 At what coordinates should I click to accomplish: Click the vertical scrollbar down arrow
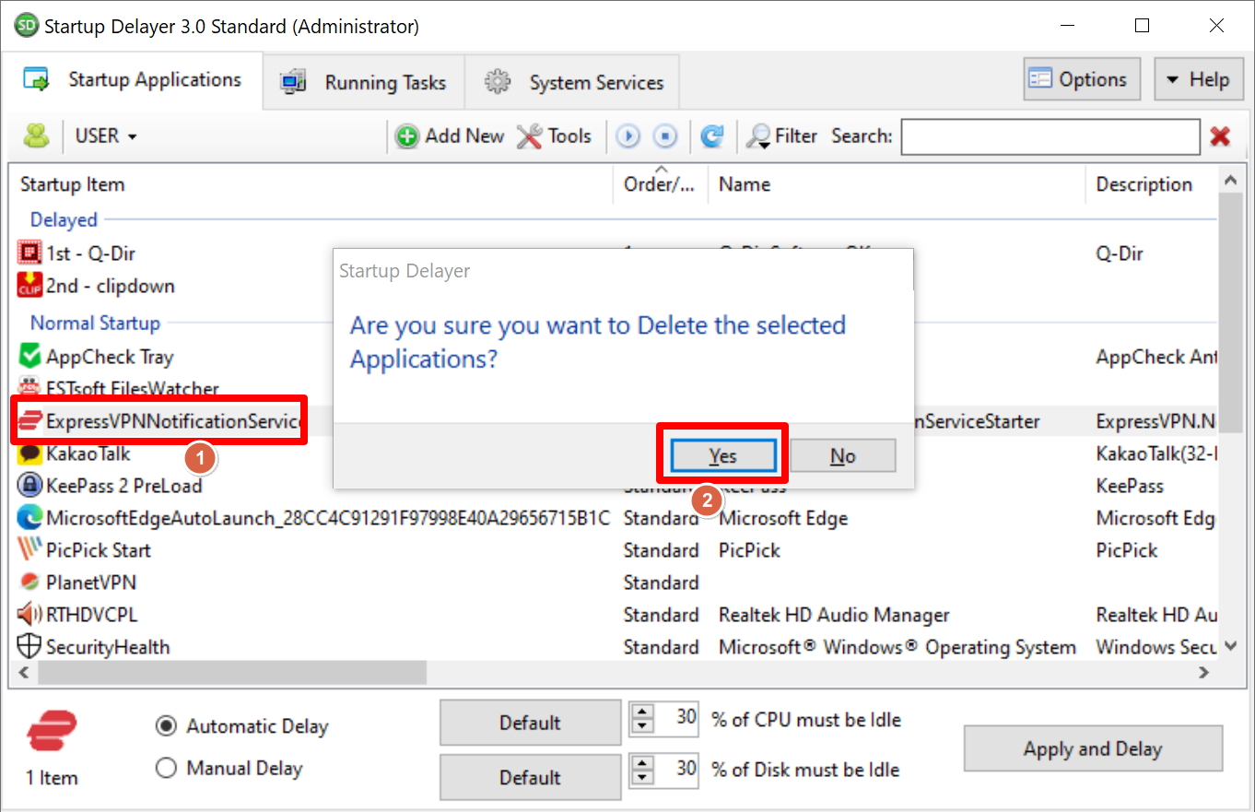point(1229,646)
